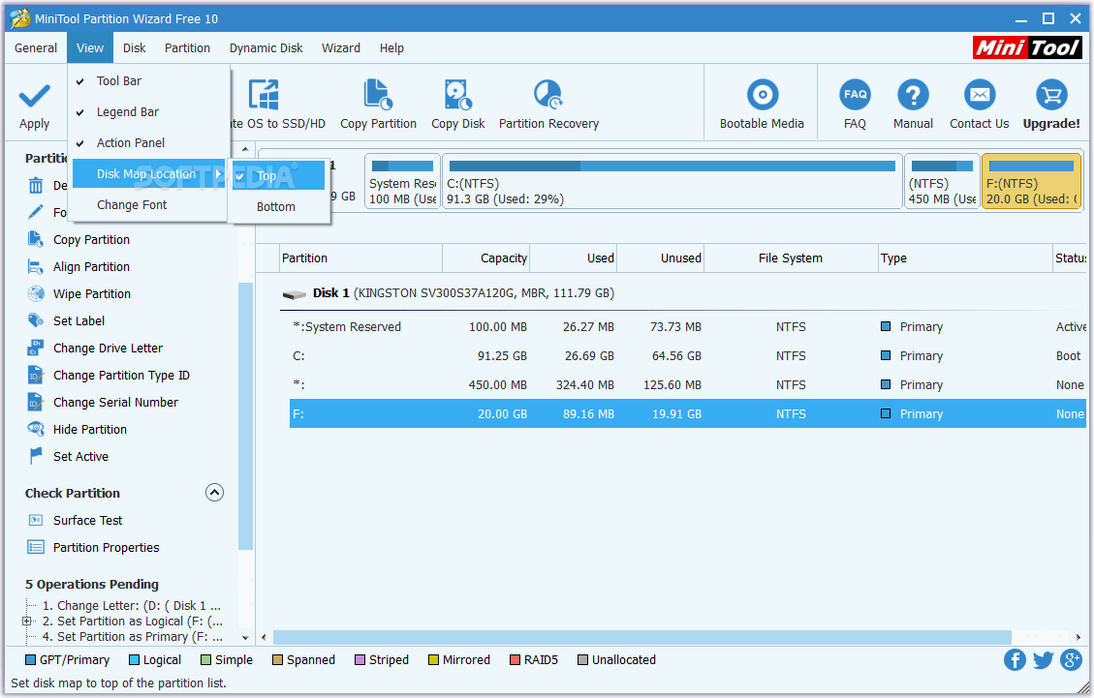Select Copy Partition in action panel

(x=91, y=239)
